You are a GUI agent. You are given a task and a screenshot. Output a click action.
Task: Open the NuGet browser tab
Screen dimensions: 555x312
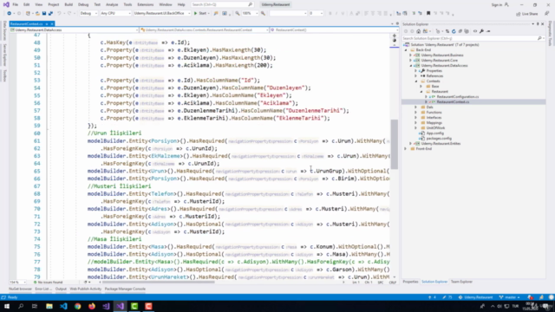pyautogui.click(x=20, y=289)
